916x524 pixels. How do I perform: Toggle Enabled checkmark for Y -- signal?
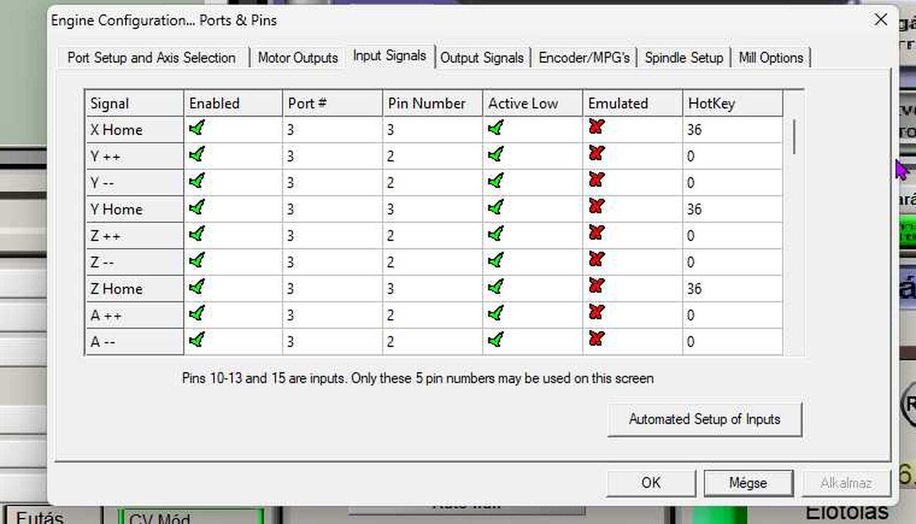click(197, 182)
